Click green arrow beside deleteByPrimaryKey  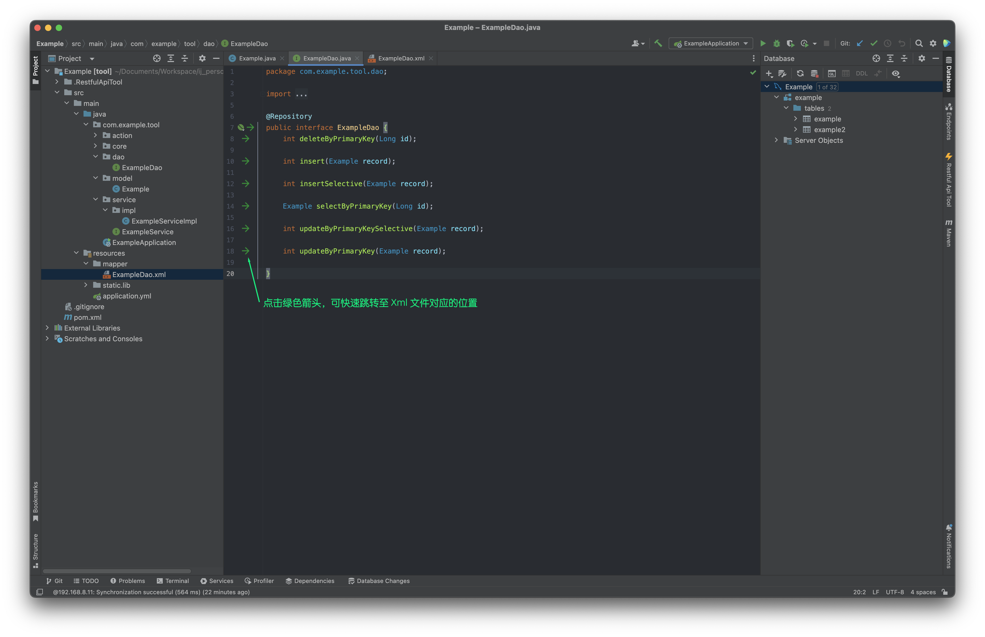[x=245, y=139]
